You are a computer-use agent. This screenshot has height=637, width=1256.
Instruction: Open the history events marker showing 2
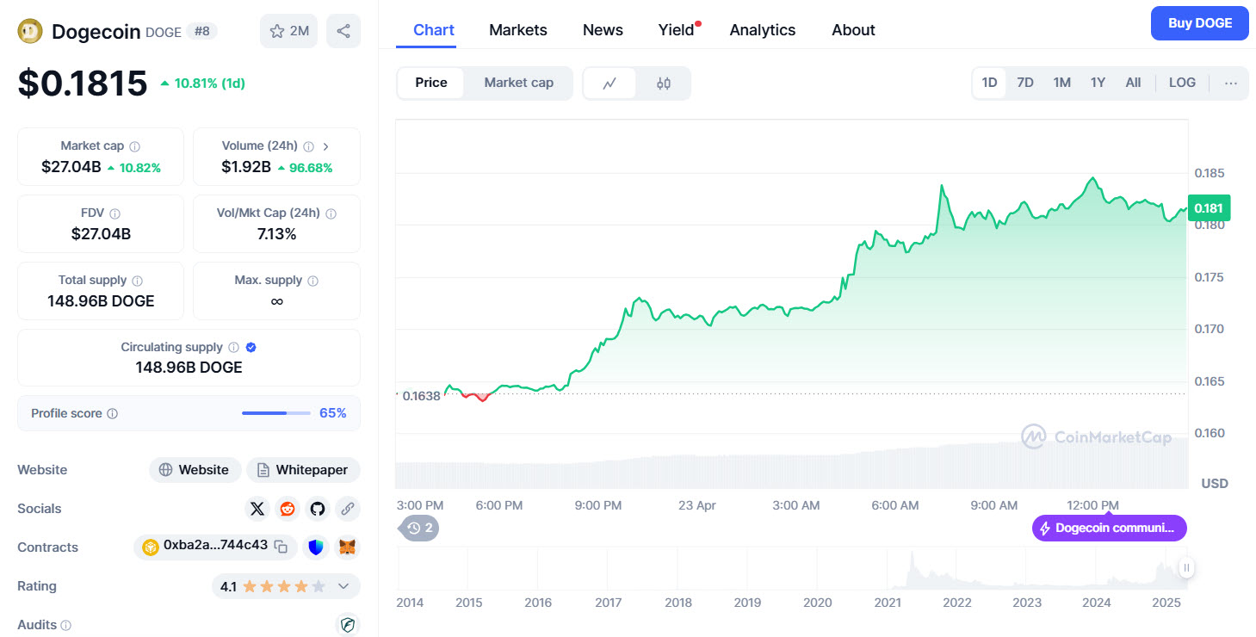pyautogui.click(x=419, y=528)
